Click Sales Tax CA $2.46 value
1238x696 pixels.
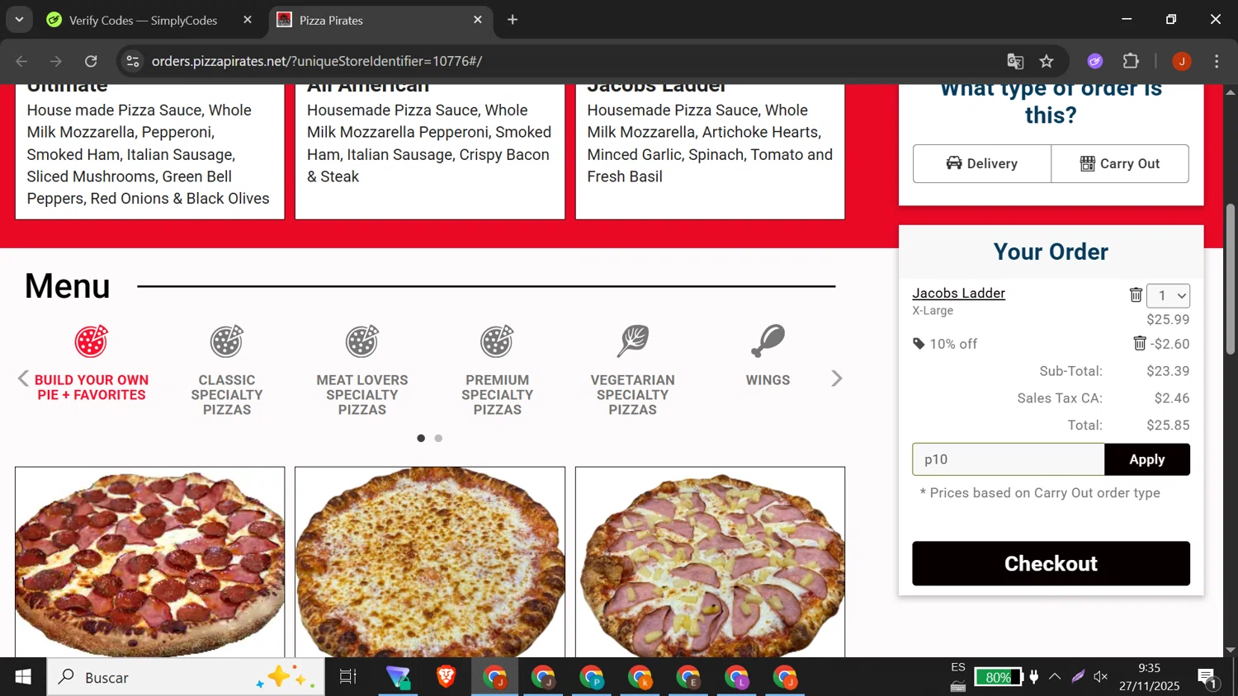coord(1172,398)
